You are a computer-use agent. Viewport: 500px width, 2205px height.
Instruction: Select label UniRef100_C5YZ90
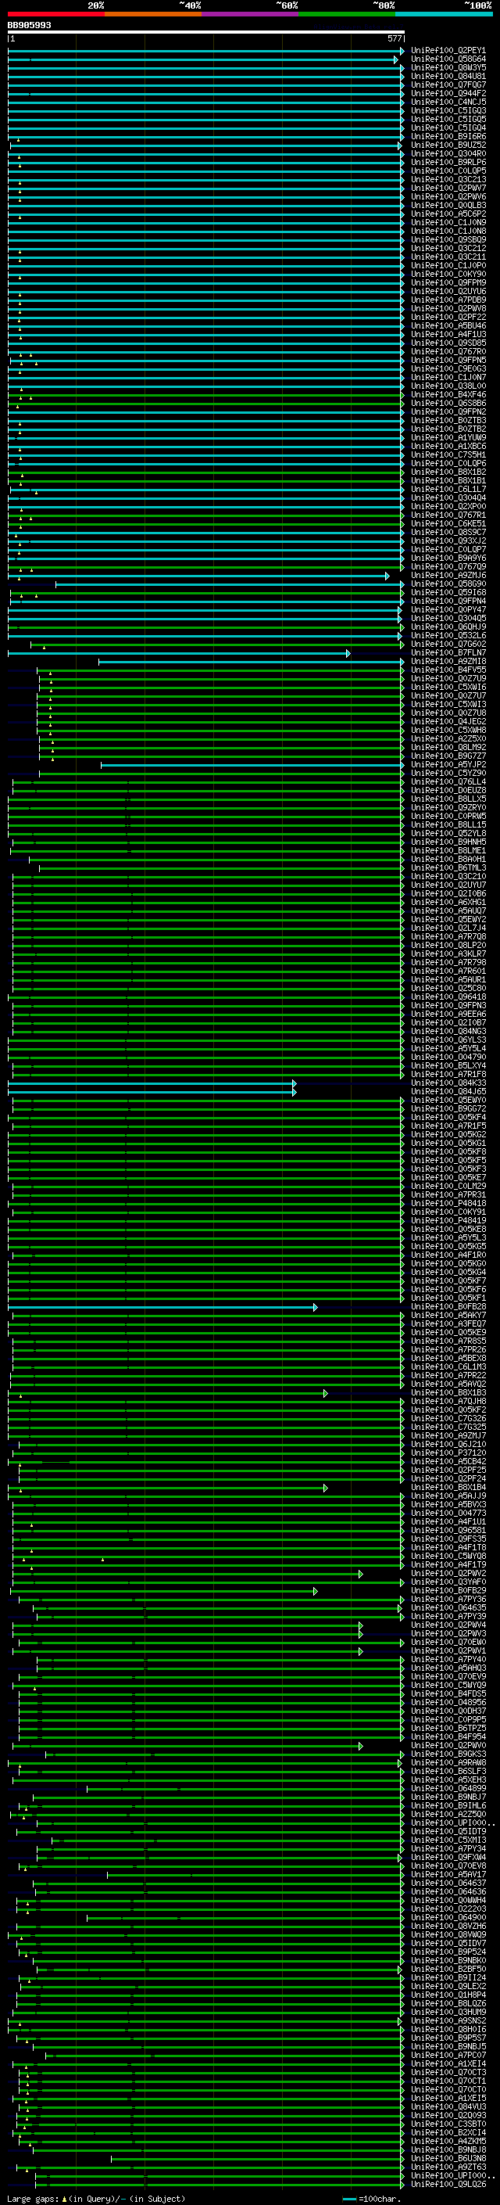[448, 773]
